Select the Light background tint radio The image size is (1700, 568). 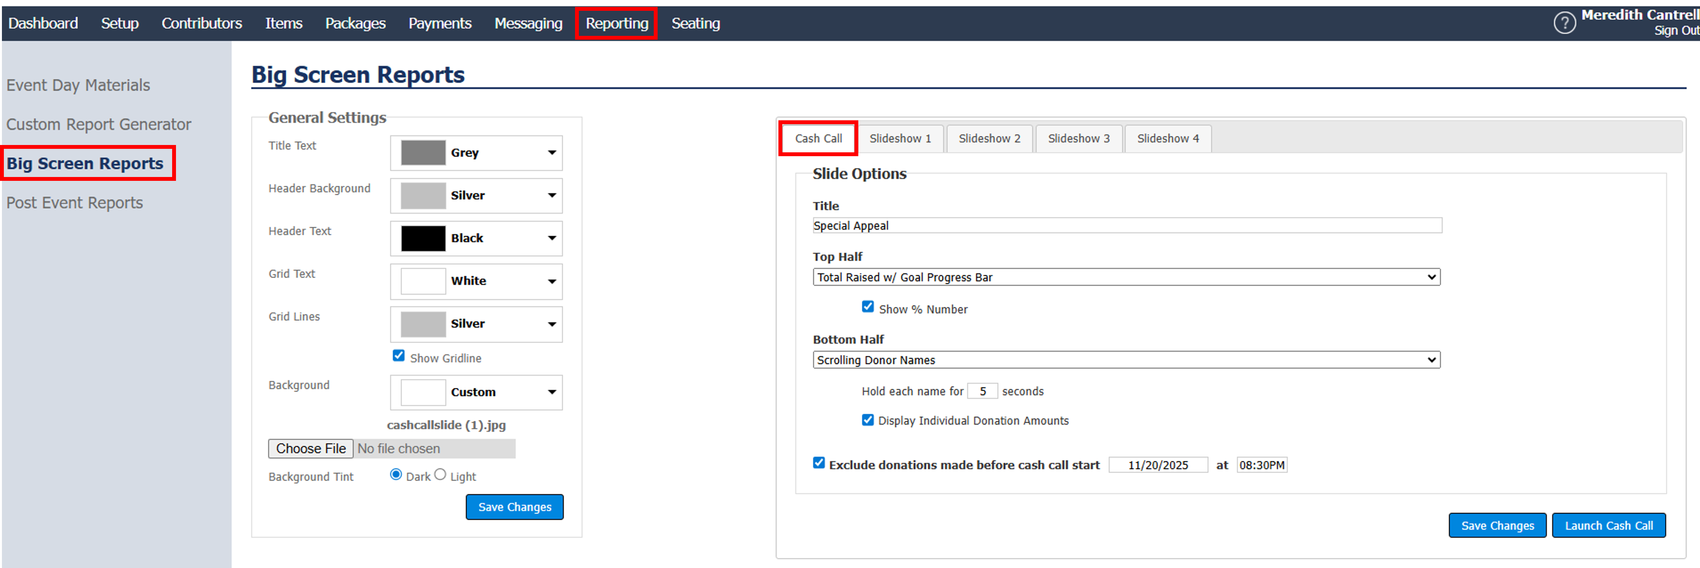(x=440, y=475)
